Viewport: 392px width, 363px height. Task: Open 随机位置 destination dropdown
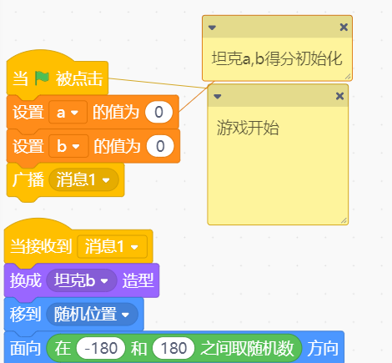92,315
